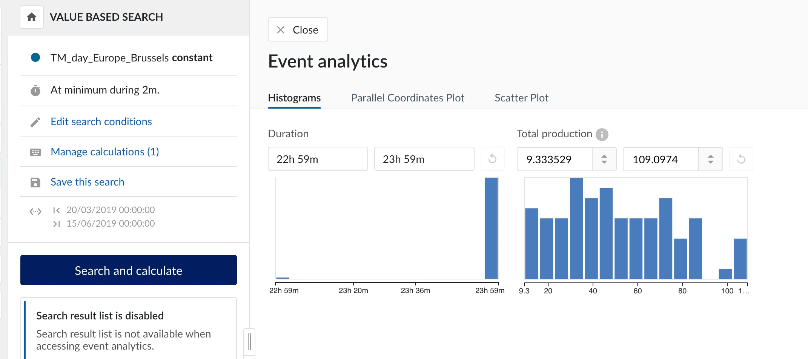The height and width of the screenshot is (359, 808).
Task: Click the home icon in sidebar header
Action: tap(31, 17)
